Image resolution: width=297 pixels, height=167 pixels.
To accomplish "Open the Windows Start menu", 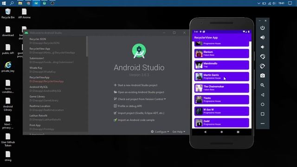I will tap(4, 3).
